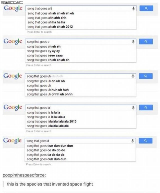Click microphone icon in "song that goes la" search
Image resolution: width=160 pixels, height=193 pixels.
(x=133, y=107)
